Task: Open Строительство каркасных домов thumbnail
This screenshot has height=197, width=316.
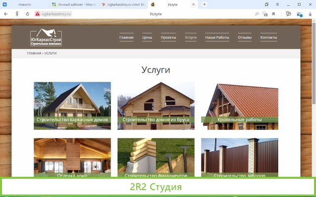Action: pyautogui.click(x=72, y=105)
